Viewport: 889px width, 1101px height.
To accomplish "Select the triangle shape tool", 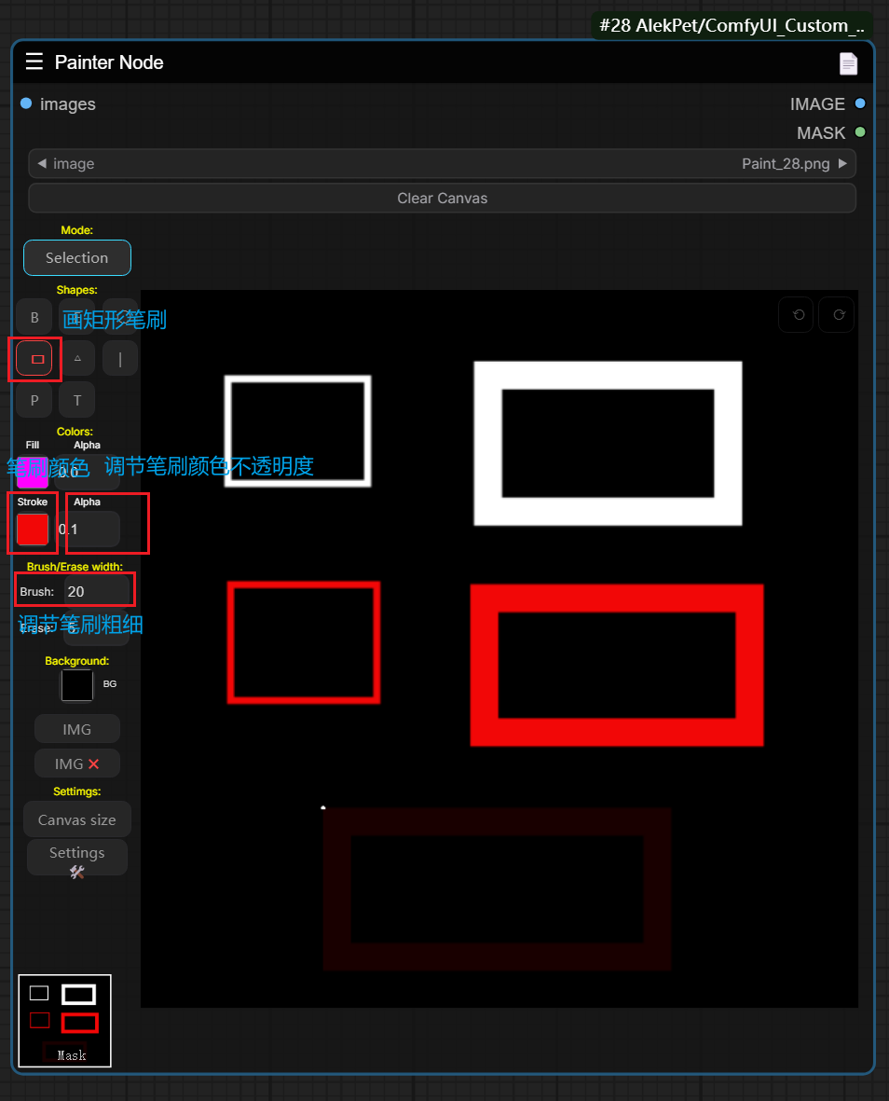I will point(77,358).
